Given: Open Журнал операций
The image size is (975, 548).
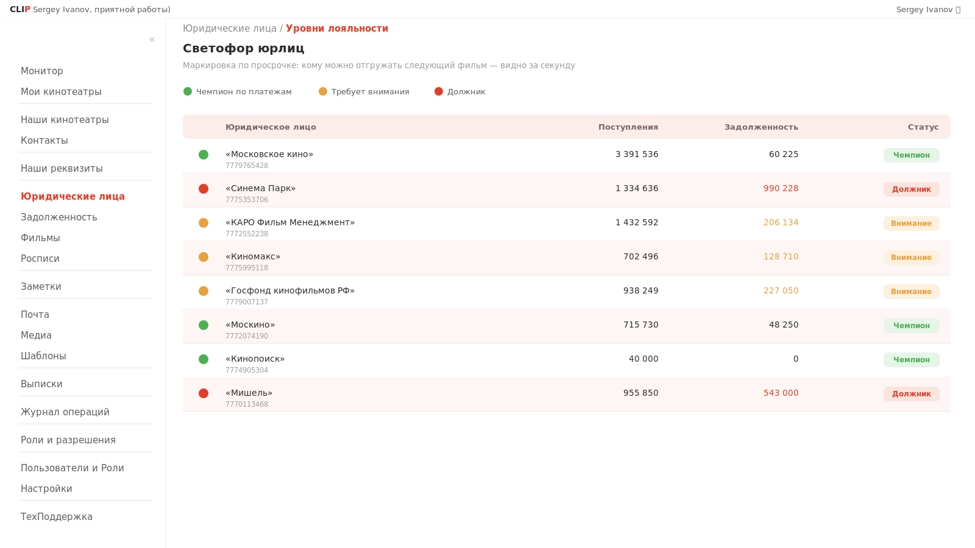Looking at the screenshot, I should pos(65,412).
